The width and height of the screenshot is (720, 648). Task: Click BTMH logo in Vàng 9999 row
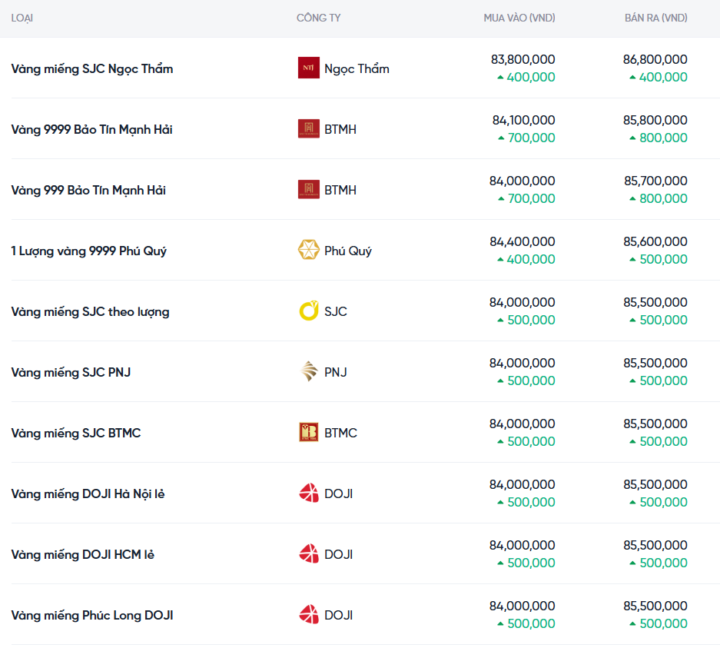(308, 129)
